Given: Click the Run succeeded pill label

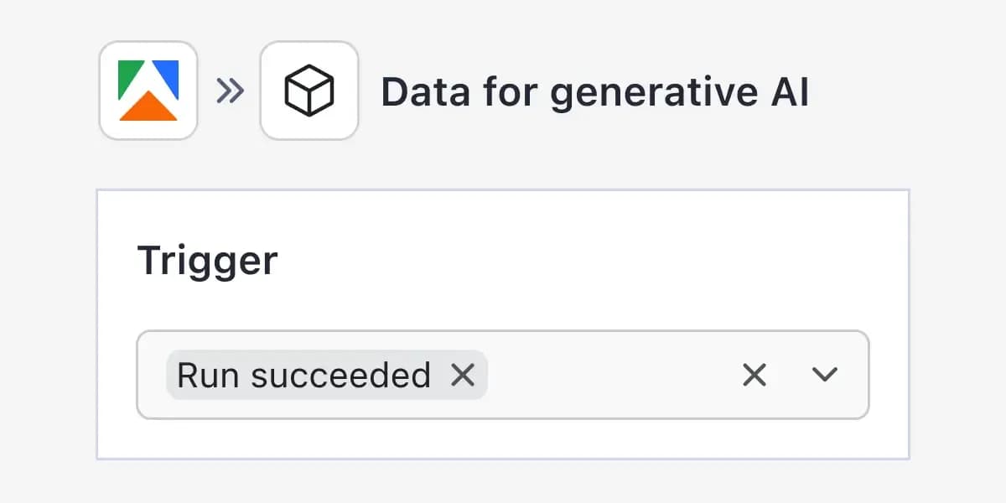Looking at the screenshot, I should (x=302, y=376).
